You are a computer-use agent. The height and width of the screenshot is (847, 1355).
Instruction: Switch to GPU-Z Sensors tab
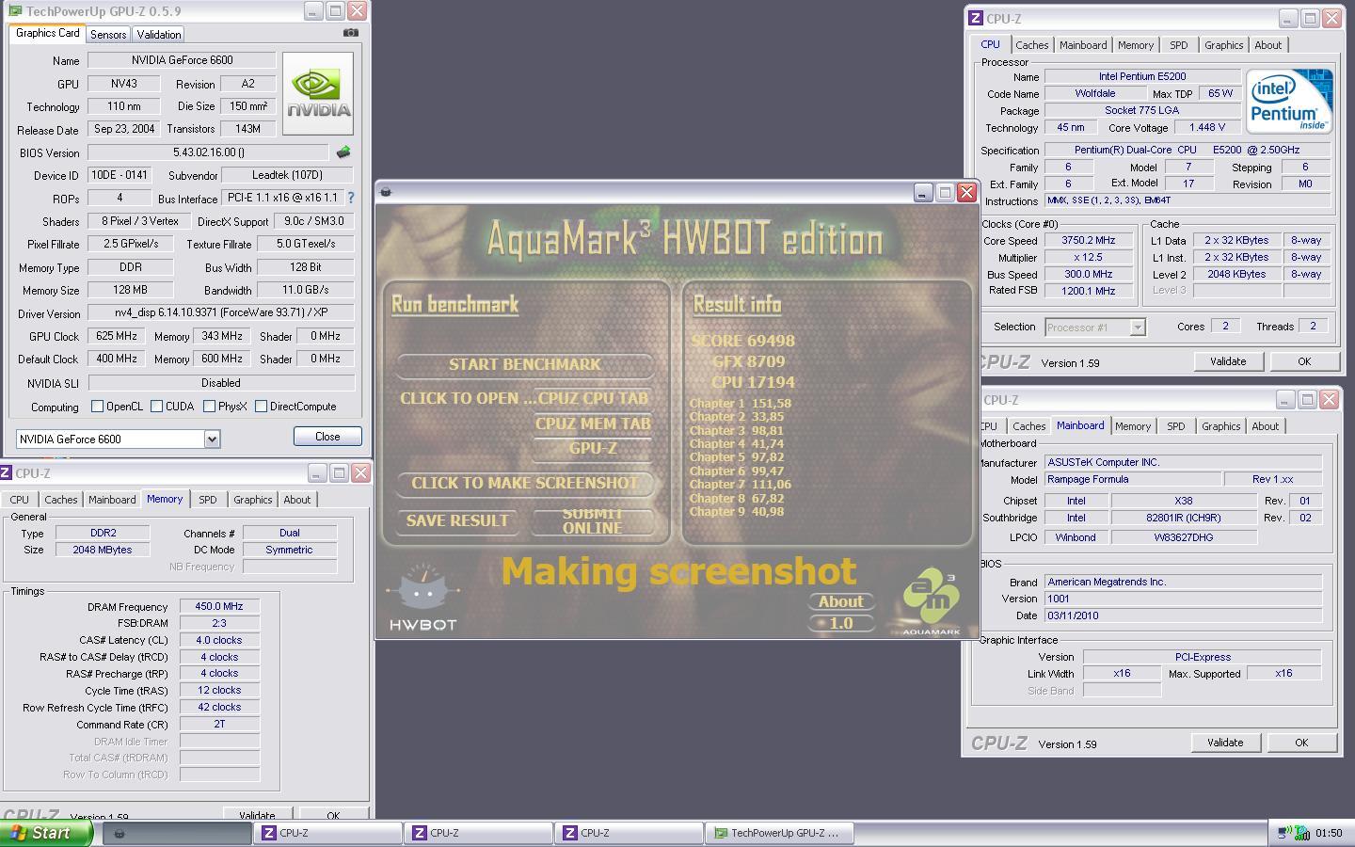point(108,34)
